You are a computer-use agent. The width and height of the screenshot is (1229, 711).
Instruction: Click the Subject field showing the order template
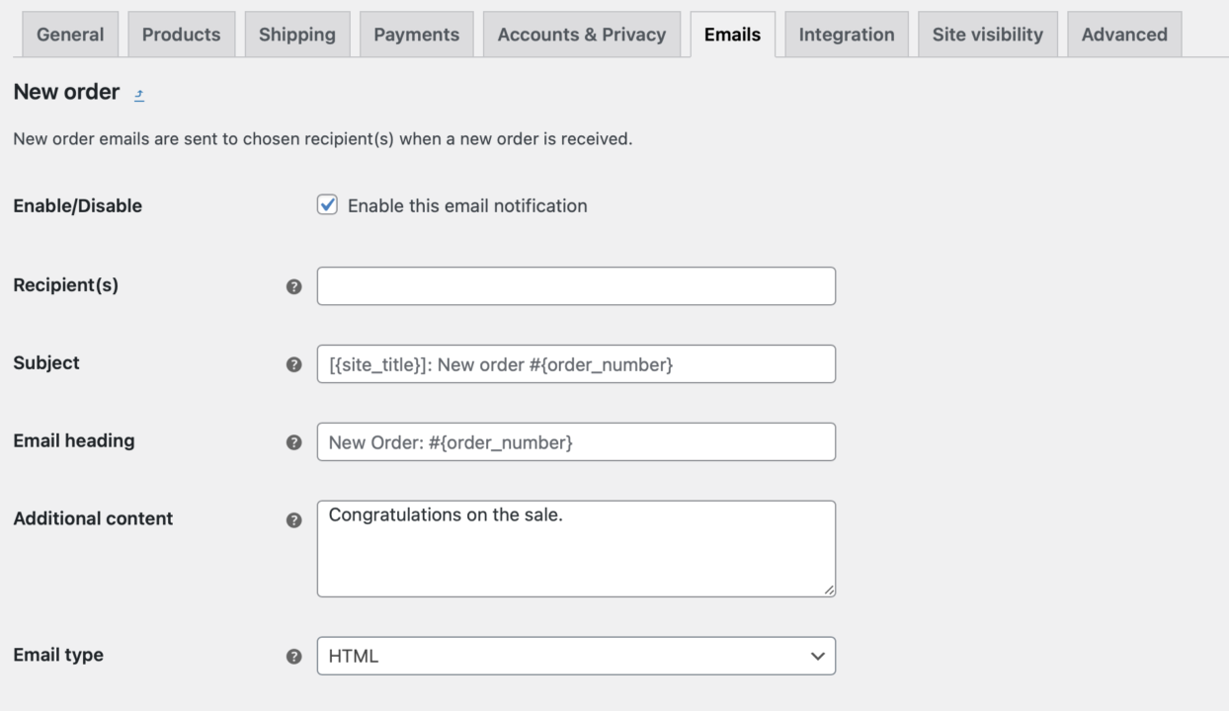click(576, 363)
